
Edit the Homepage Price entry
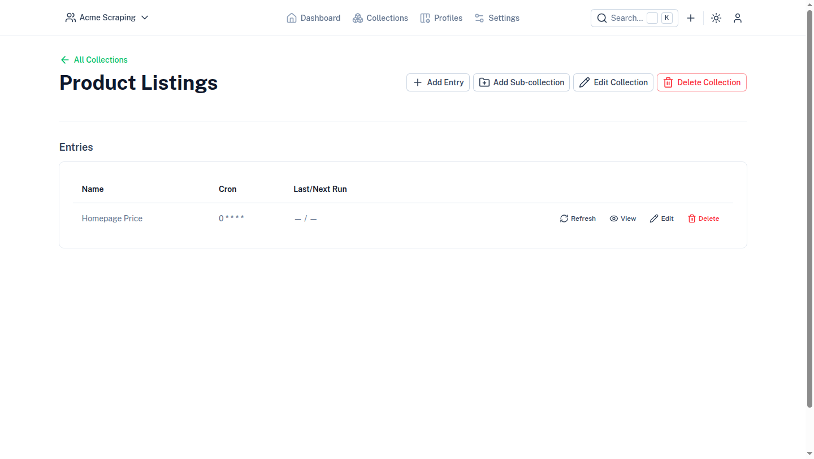661,218
